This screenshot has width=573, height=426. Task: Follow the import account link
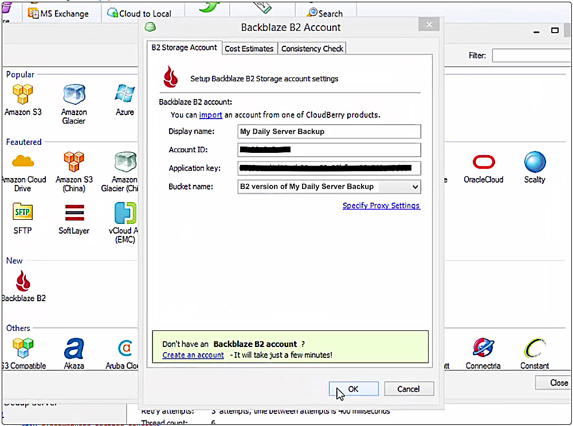click(210, 115)
